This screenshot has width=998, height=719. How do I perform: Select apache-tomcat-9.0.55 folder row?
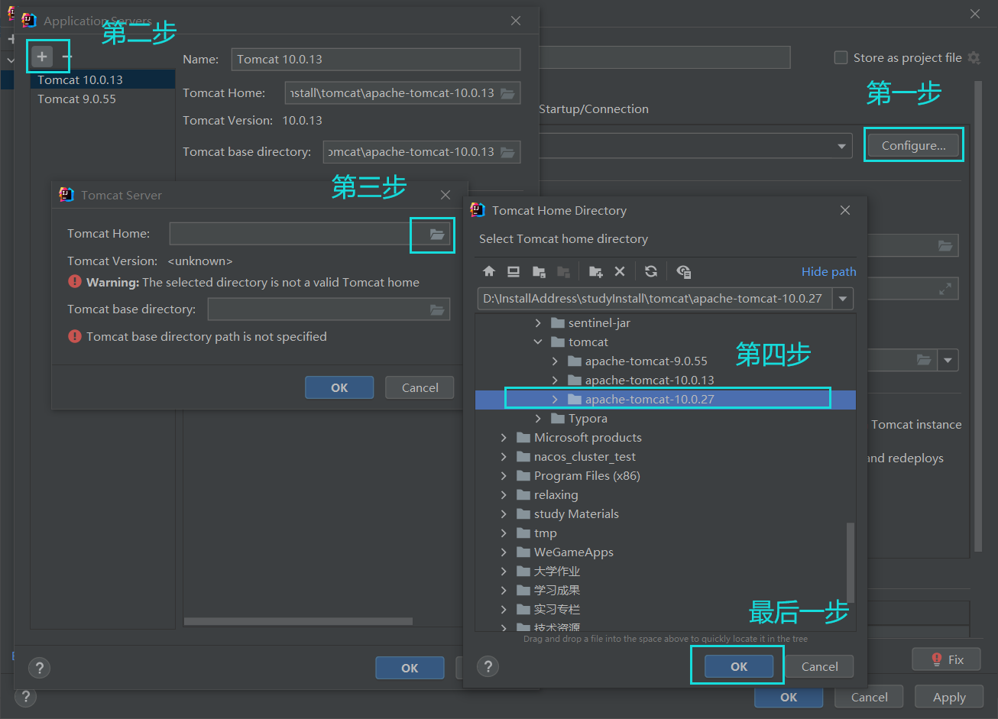tap(666, 361)
